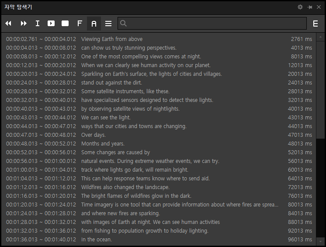326x247 pixels.
Task: Select 'In the ocean.' subtitle line
Action: pyautogui.click(x=97, y=239)
